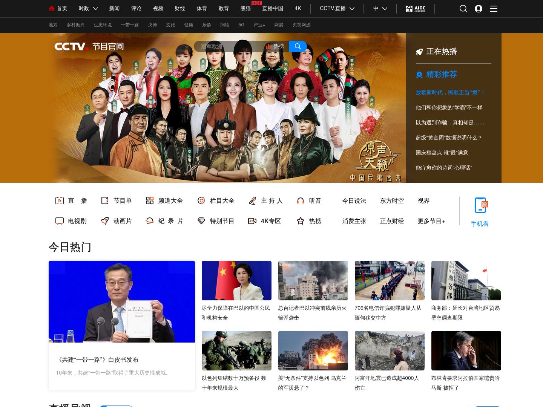Open the 体育 menu item
The height and width of the screenshot is (407, 543).
(202, 8)
